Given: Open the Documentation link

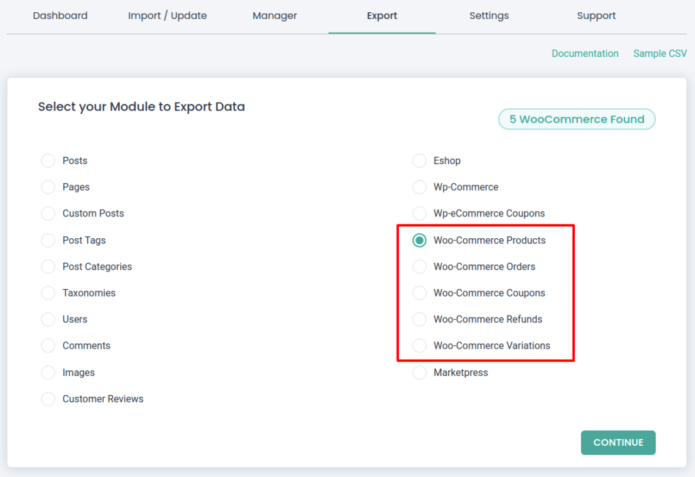Looking at the screenshot, I should [585, 54].
